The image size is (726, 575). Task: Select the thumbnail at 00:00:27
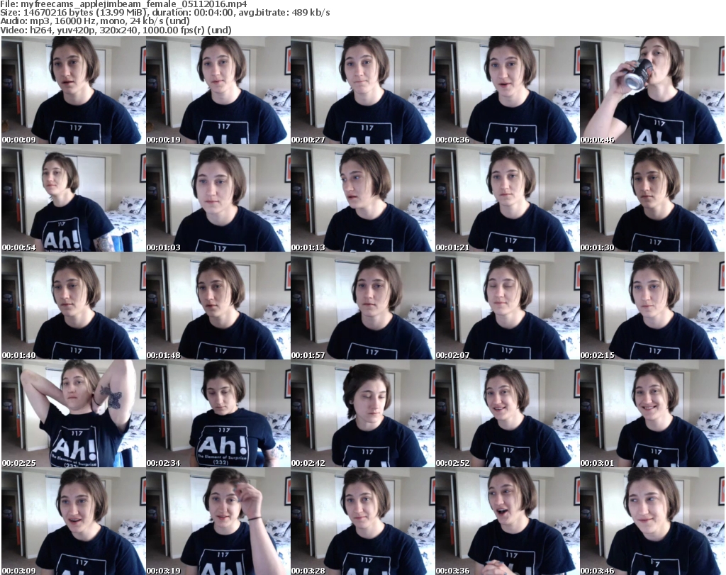click(362, 90)
